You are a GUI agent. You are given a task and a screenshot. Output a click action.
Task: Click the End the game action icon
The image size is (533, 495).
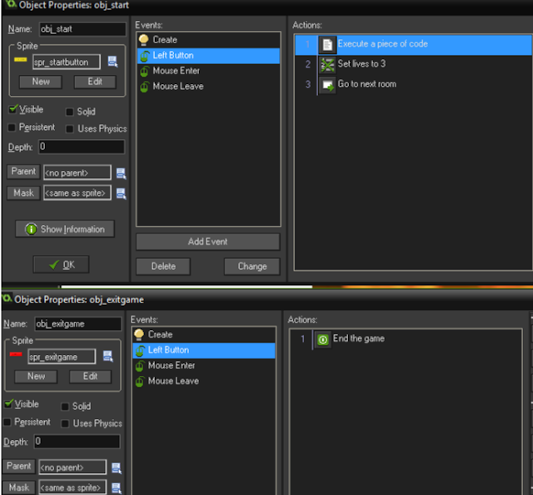pyautogui.click(x=322, y=339)
